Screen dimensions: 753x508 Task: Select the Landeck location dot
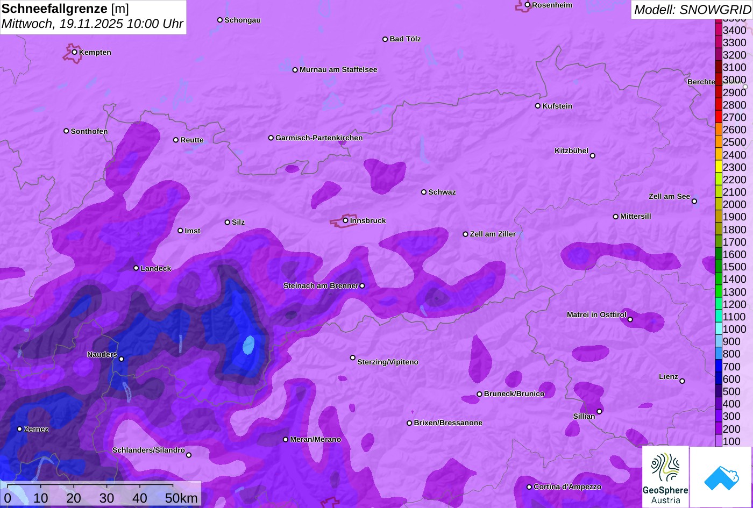tap(136, 268)
